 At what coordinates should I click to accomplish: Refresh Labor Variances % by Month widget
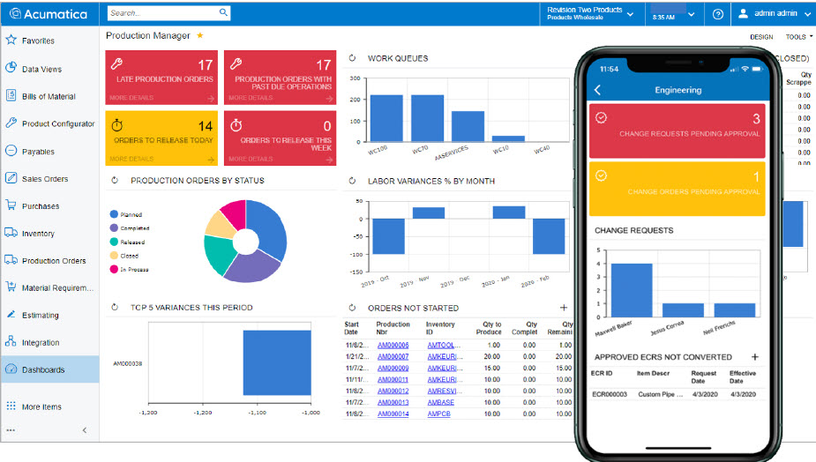[x=352, y=181]
